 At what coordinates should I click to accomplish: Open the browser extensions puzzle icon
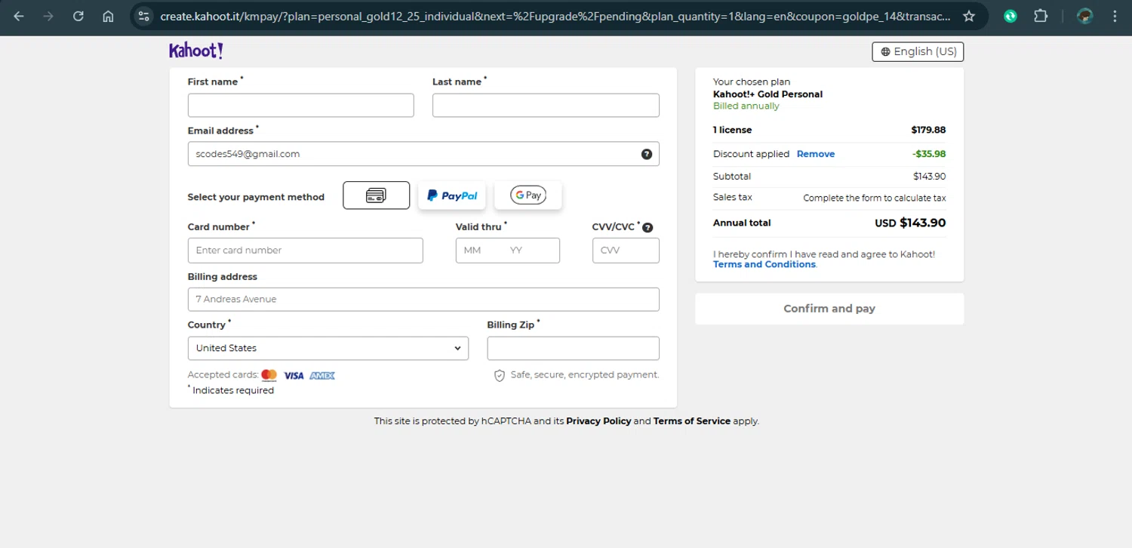1041,16
